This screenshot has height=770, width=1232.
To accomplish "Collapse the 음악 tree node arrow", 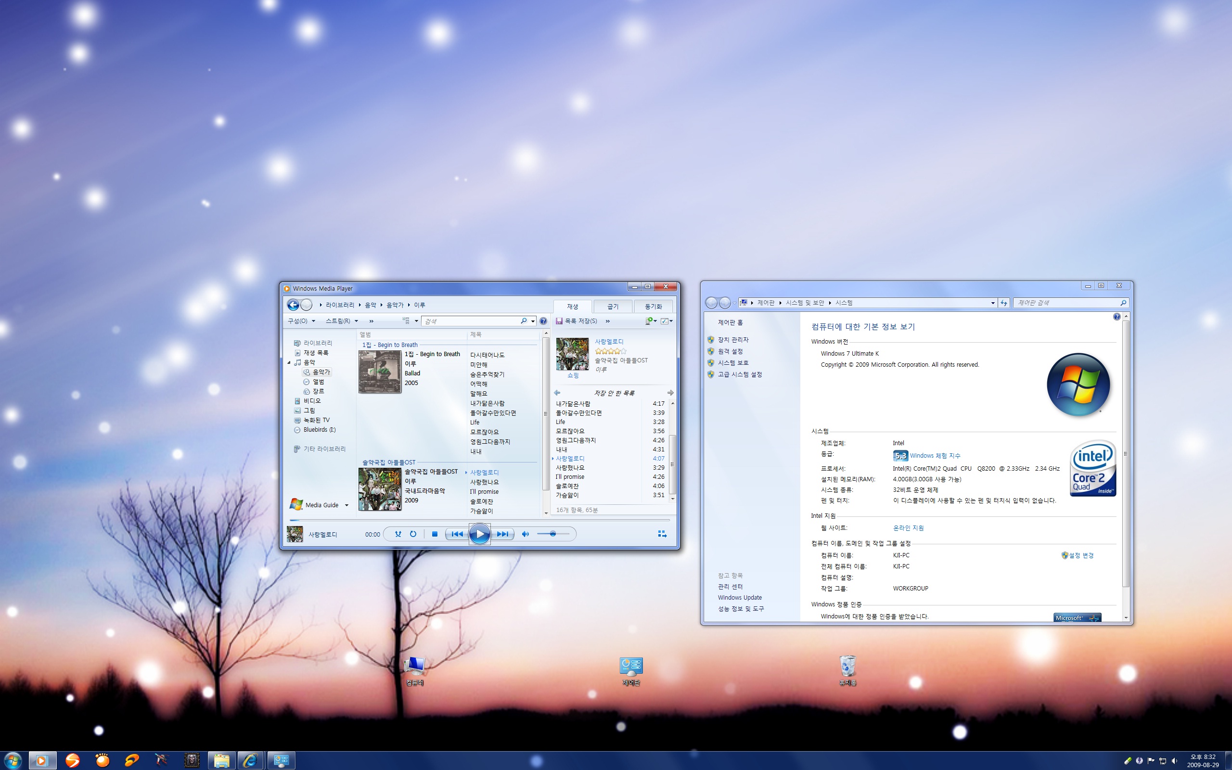I will click(289, 362).
